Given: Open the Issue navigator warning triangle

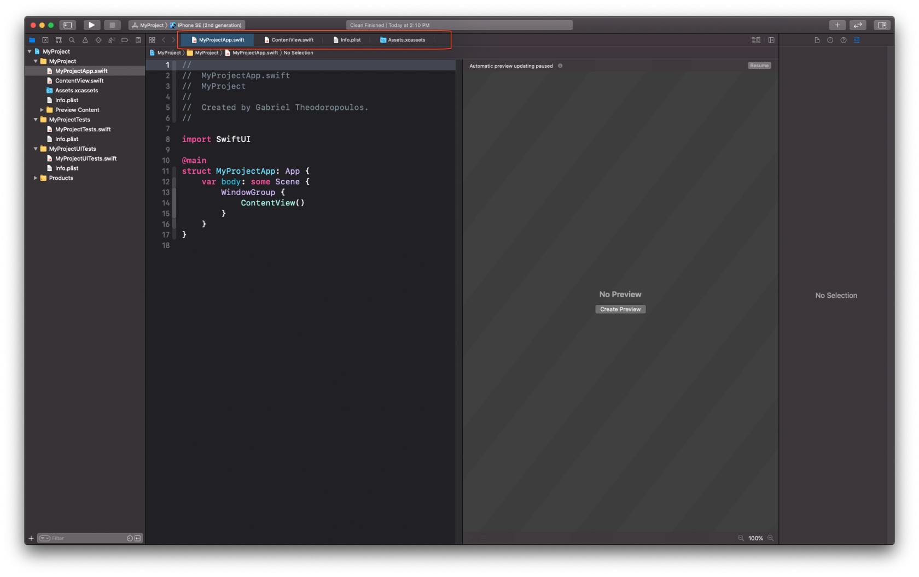Looking at the screenshot, I should click(85, 40).
